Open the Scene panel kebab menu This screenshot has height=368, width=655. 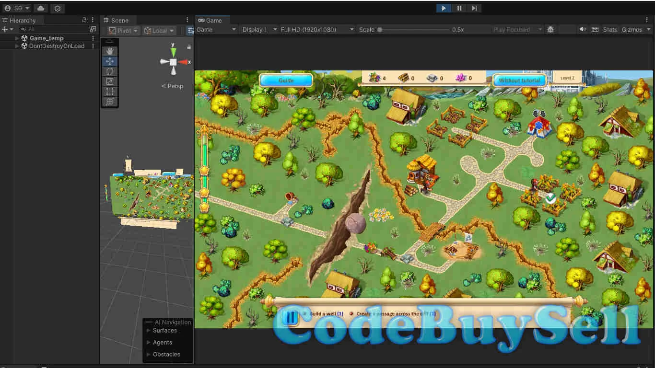click(x=187, y=20)
